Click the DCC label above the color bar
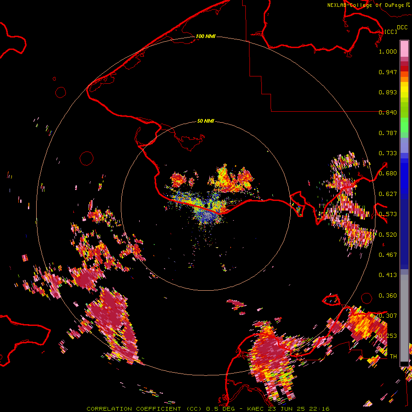 click(402, 27)
